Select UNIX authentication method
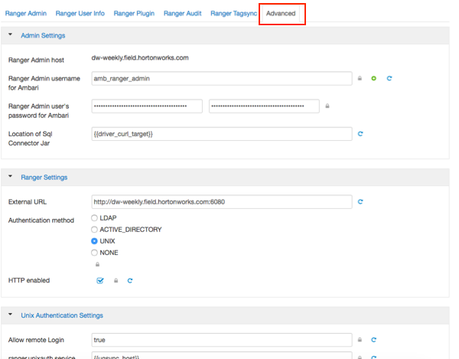This screenshot has width=459, height=359. click(94, 241)
